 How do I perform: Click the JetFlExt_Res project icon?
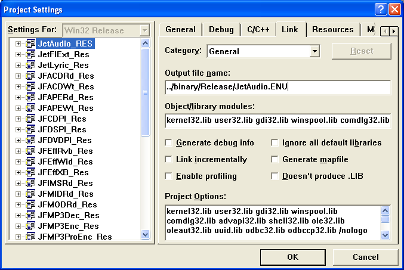(x=30, y=55)
